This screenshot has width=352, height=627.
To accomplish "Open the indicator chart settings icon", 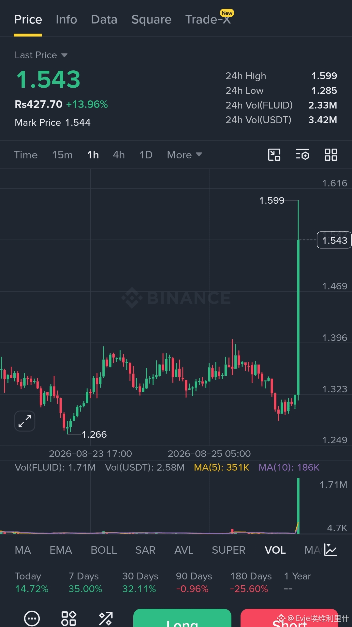I will [330, 550].
